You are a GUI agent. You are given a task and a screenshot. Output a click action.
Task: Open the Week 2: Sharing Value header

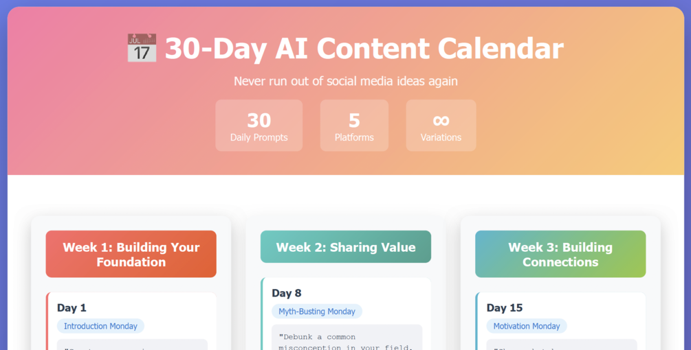(345, 246)
